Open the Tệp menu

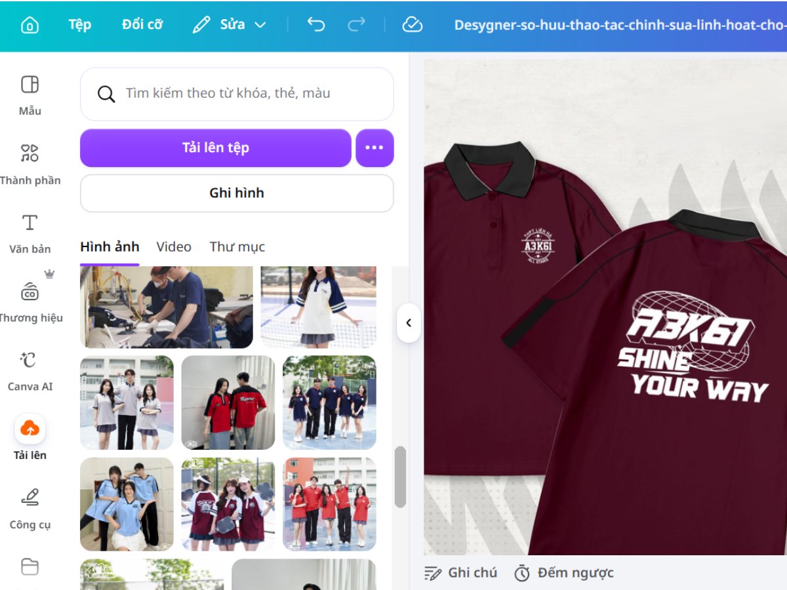(80, 25)
